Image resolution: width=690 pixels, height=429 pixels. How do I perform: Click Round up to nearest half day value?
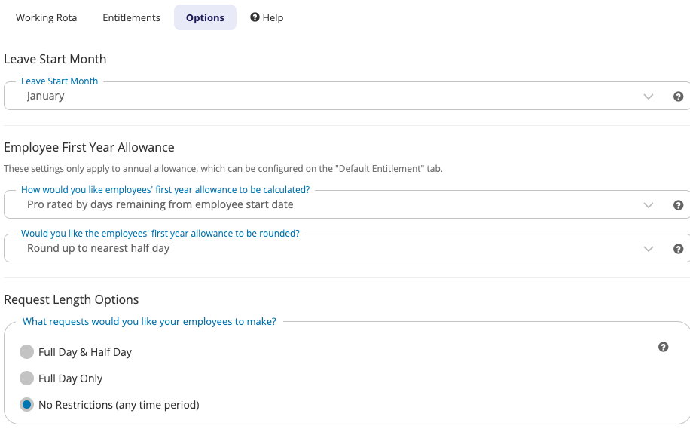98,248
